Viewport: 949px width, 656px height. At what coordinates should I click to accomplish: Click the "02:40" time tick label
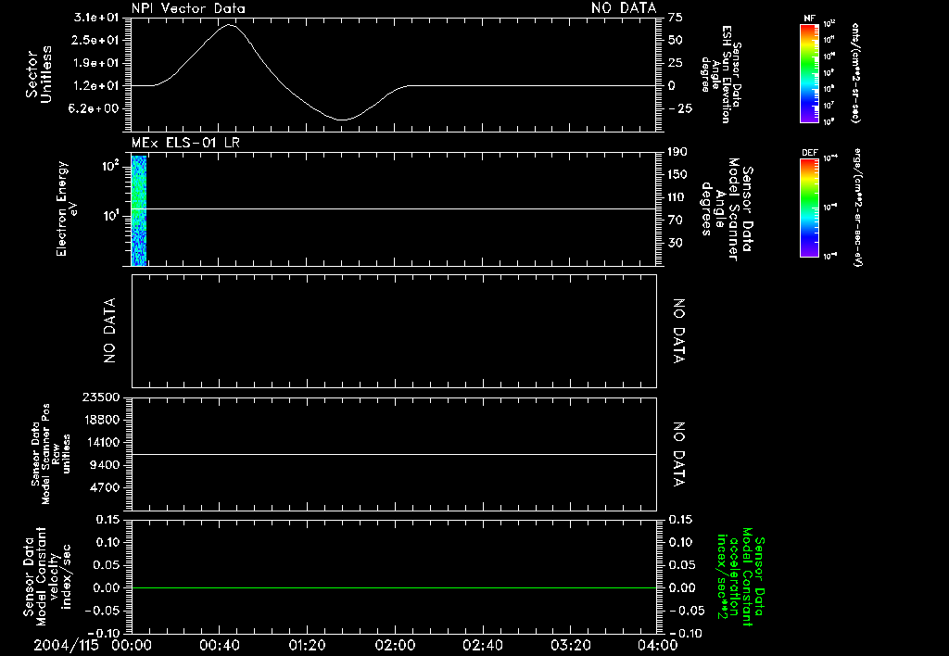(x=482, y=645)
